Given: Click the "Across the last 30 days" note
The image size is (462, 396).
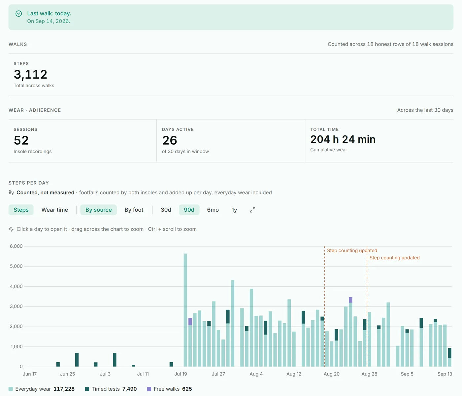Looking at the screenshot, I should (x=425, y=110).
